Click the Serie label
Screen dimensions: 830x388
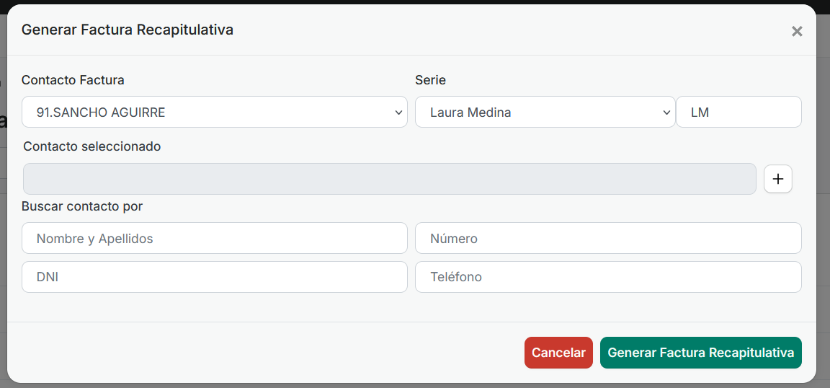tap(430, 80)
